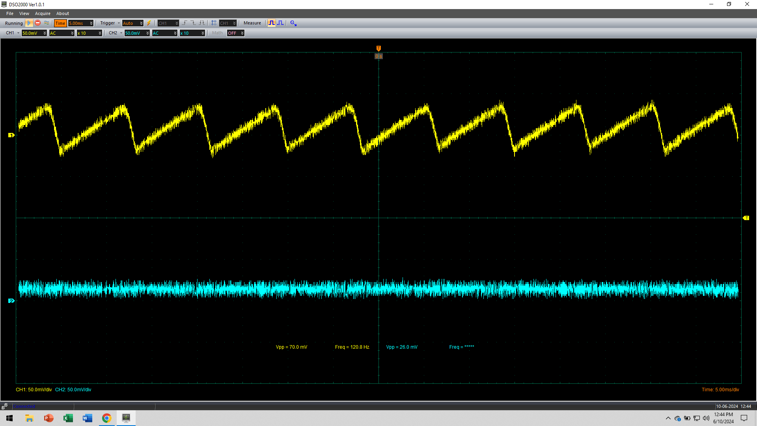Click the 10-06-2024 12:44 status bar date
This screenshot has height=426, width=757.
(733, 406)
